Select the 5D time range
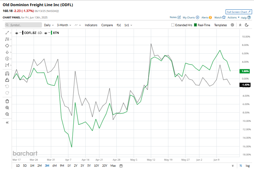Image resolution: width=254 pixels, height=169 pixels. coord(25,166)
